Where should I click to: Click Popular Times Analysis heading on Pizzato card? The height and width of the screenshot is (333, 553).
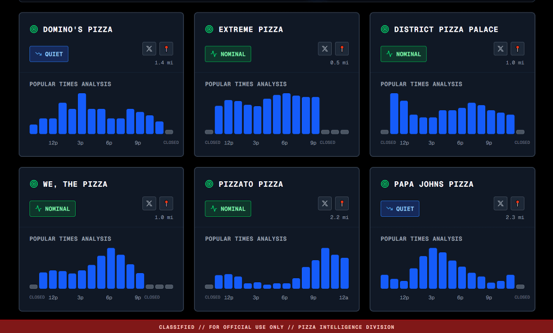tap(246, 239)
